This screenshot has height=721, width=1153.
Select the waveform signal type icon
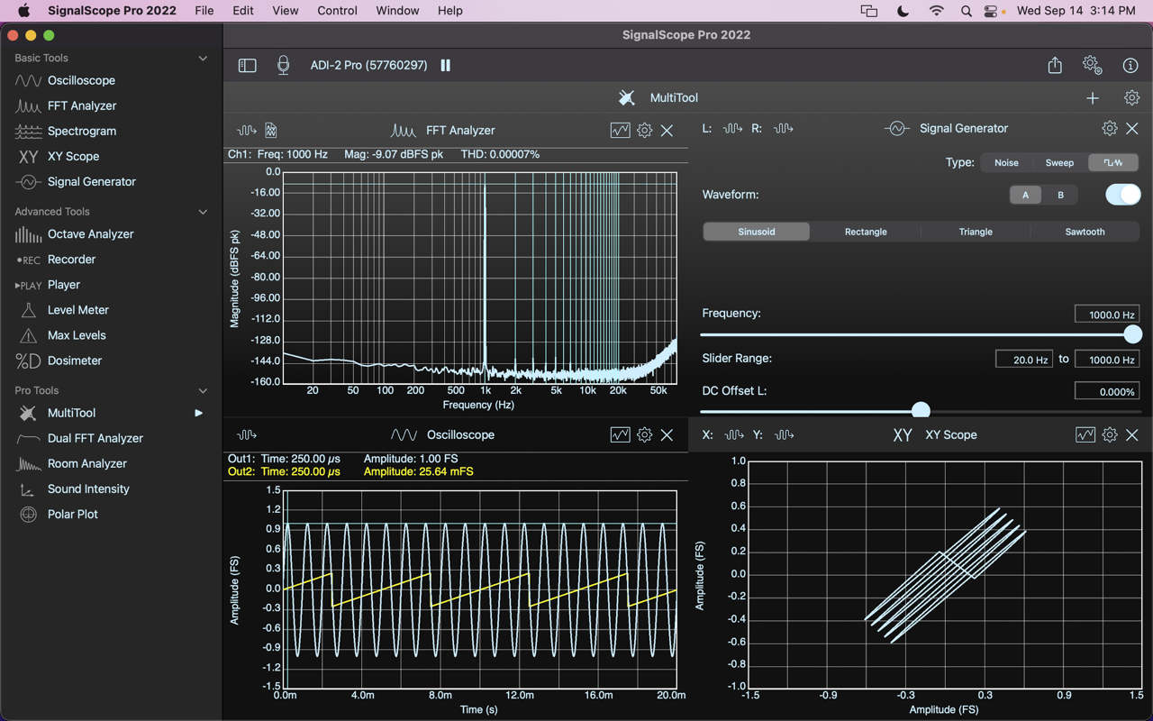(1113, 162)
